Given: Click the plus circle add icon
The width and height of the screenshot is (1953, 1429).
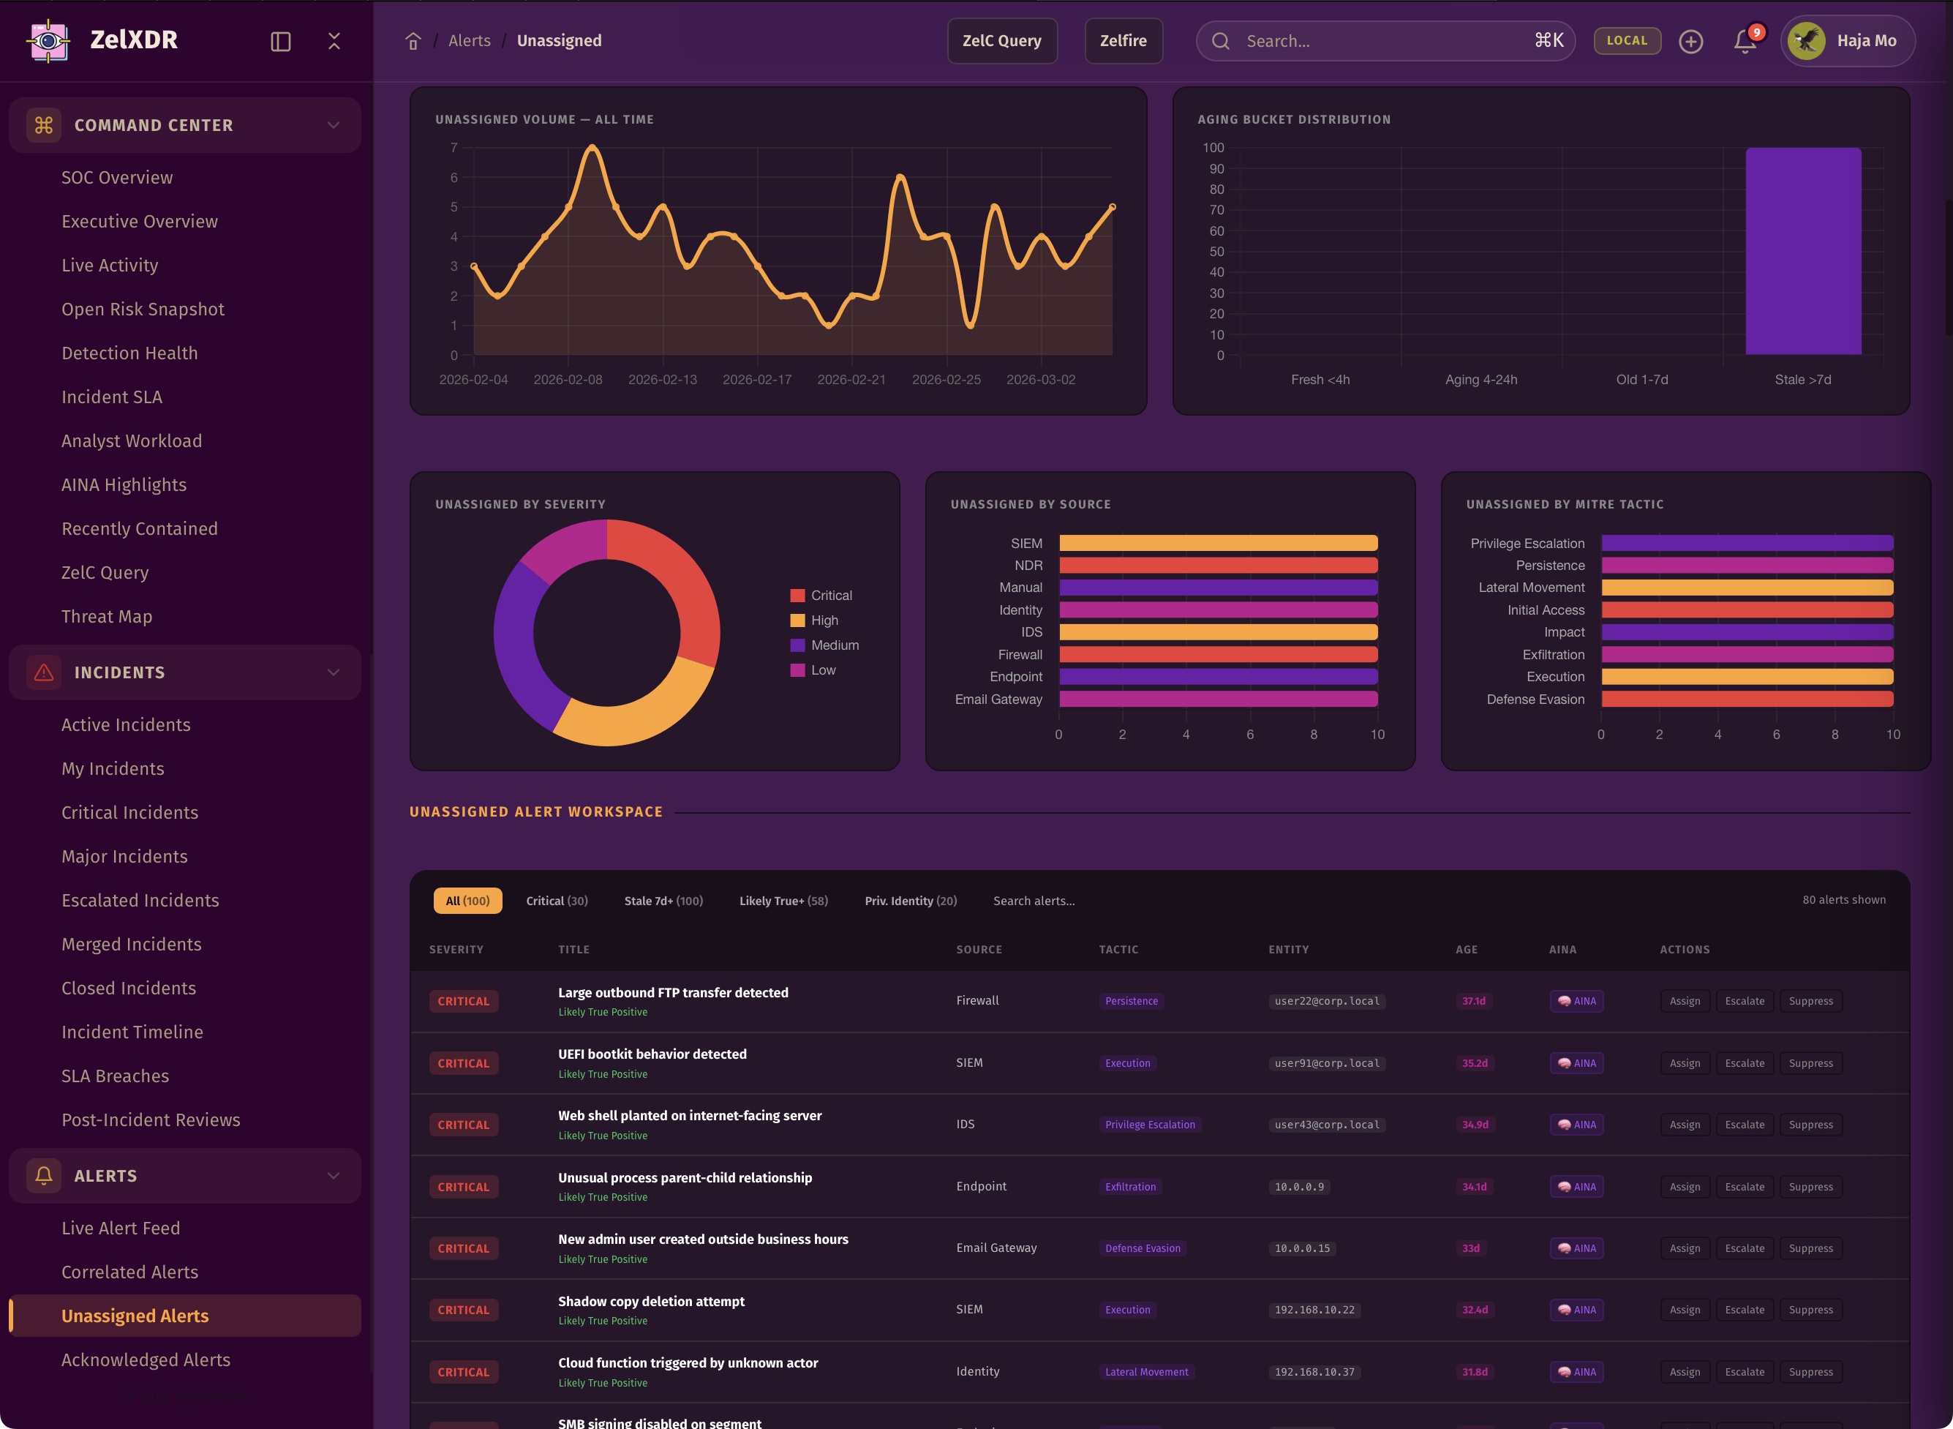Looking at the screenshot, I should point(1690,42).
